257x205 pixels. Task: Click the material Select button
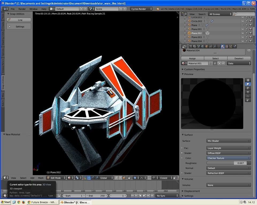pos(216,58)
